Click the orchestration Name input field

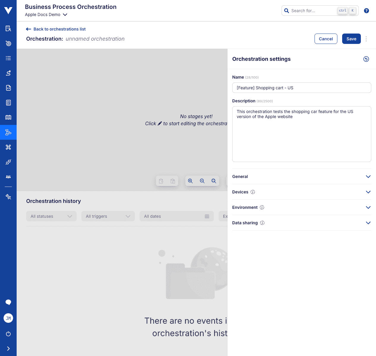(x=301, y=88)
